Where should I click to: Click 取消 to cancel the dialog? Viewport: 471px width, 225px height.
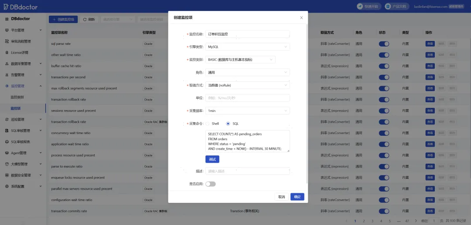(x=281, y=197)
